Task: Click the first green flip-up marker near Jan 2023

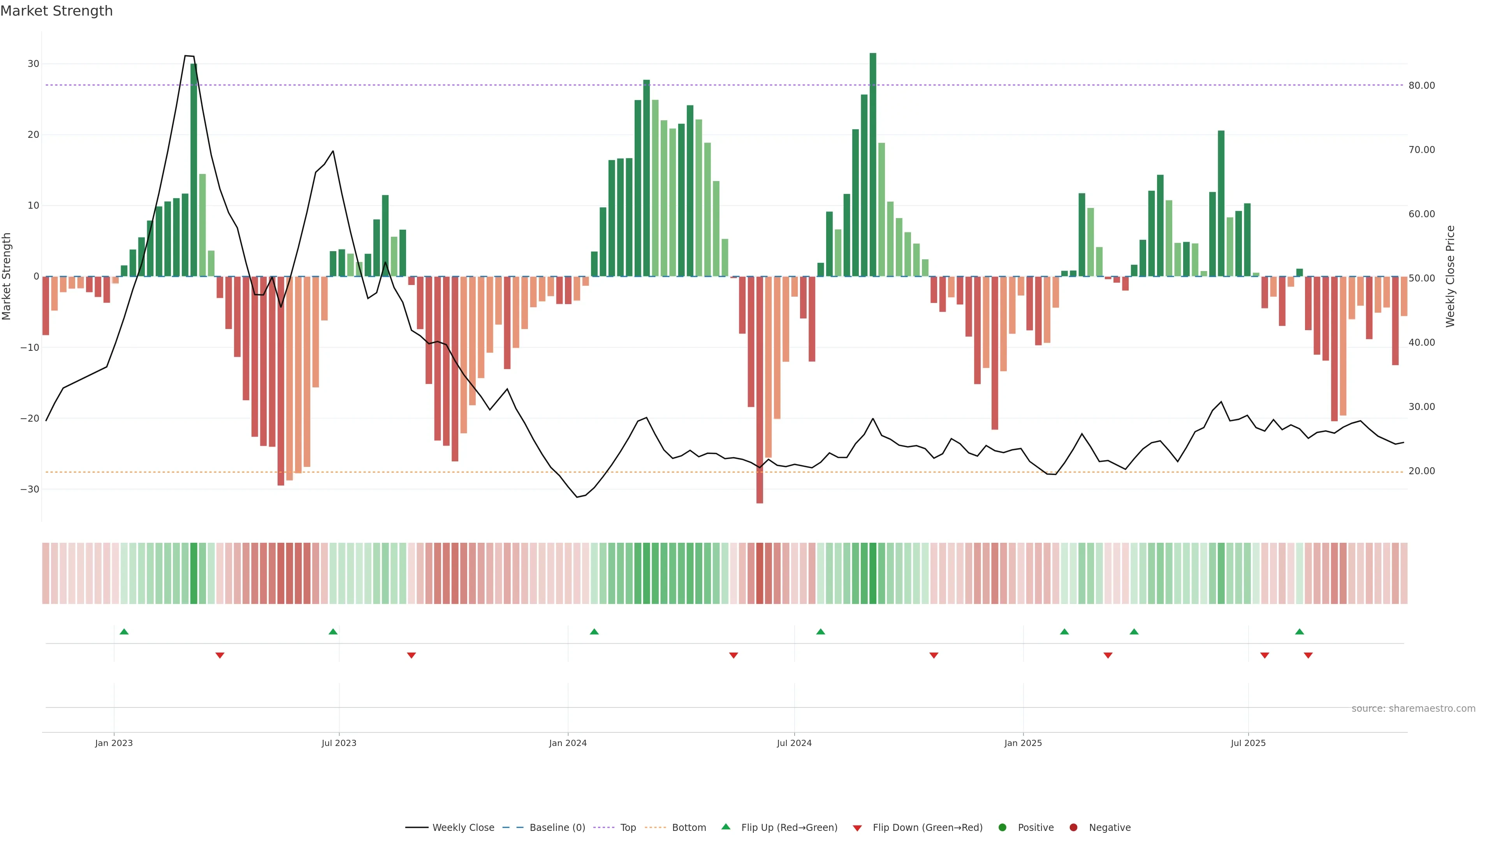Action: (124, 632)
